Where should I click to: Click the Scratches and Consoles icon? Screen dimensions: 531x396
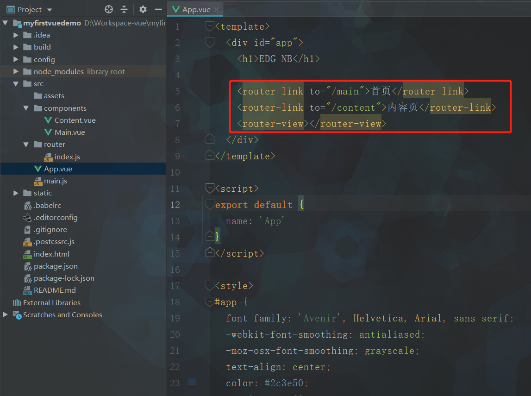[x=17, y=314]
